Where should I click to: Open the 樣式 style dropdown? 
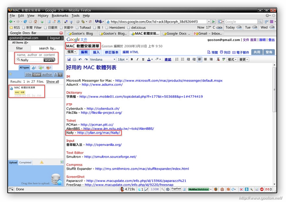click(x=232, y=59)
